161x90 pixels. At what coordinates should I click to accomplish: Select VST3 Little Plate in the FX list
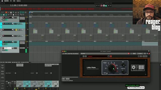[71, 53]
